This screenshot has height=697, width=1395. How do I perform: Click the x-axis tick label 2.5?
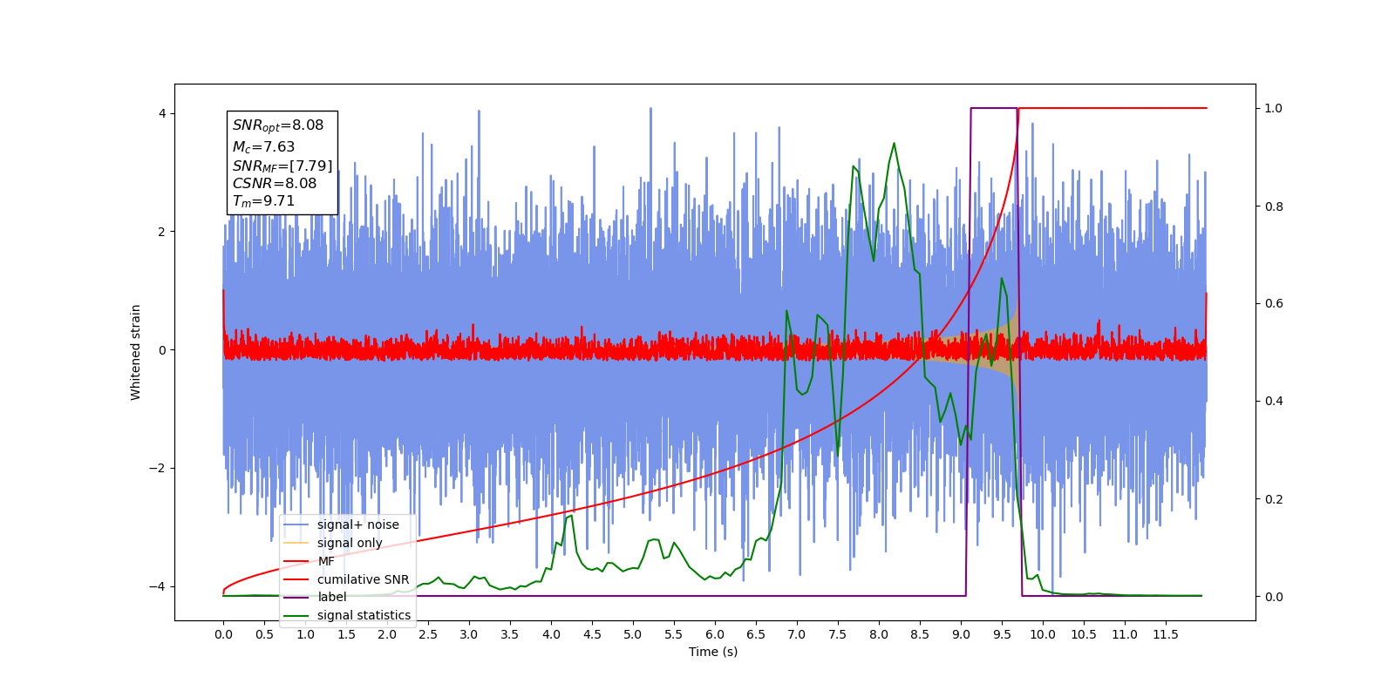[428, 634]
